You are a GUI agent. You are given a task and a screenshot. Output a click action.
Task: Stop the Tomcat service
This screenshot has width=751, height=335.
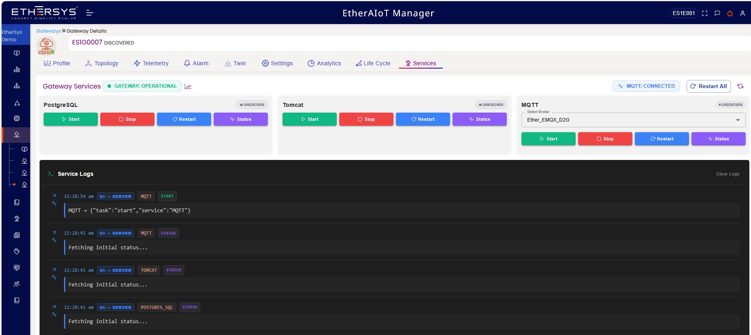[366, 119]
